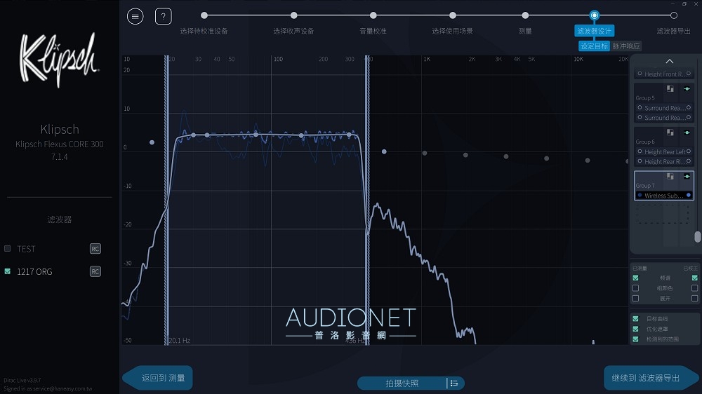Select target control point just right of 436 Hz curtain
Image resolution: width=702 pixels, height=394 pixels.
384,151
